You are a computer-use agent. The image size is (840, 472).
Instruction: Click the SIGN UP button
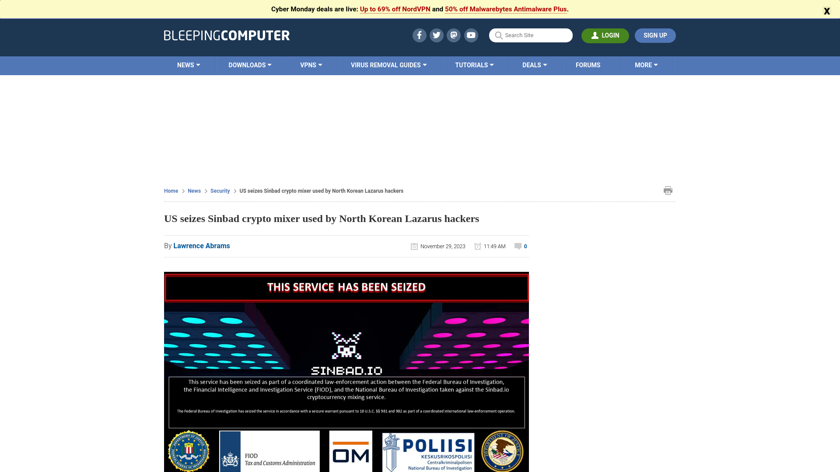click(655, 35)
